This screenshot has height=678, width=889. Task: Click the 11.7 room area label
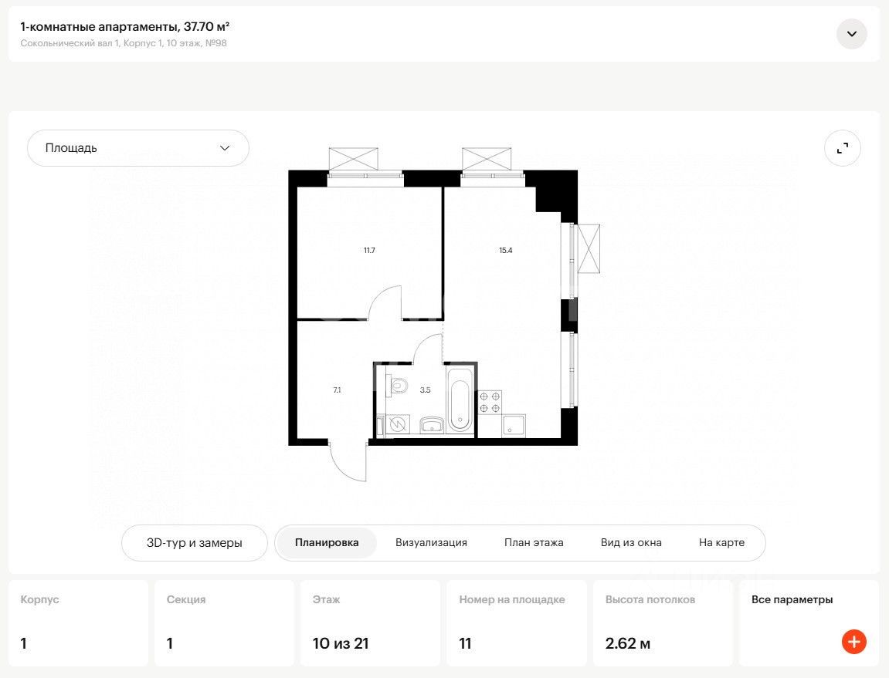(x=369, y=251)
